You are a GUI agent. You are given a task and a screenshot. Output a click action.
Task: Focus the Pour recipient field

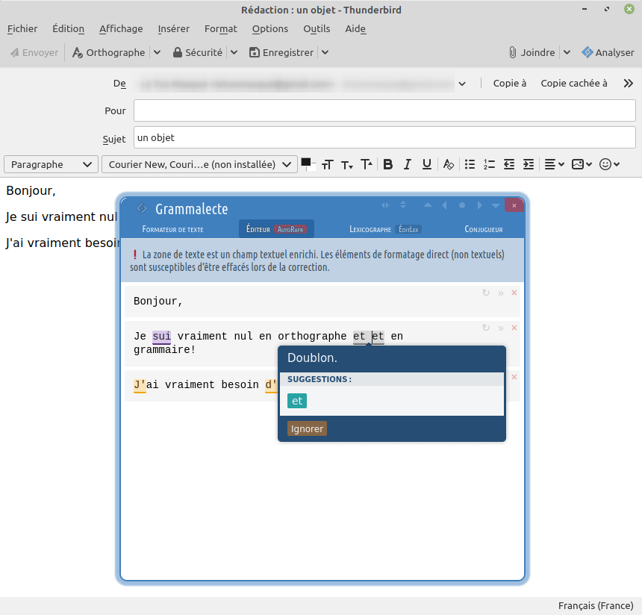(384, 110)
